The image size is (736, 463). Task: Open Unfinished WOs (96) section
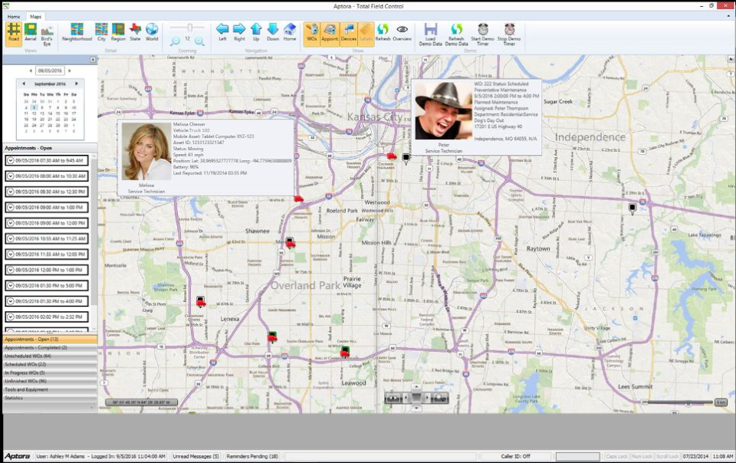pyautogui.click(x=50, y=382)
